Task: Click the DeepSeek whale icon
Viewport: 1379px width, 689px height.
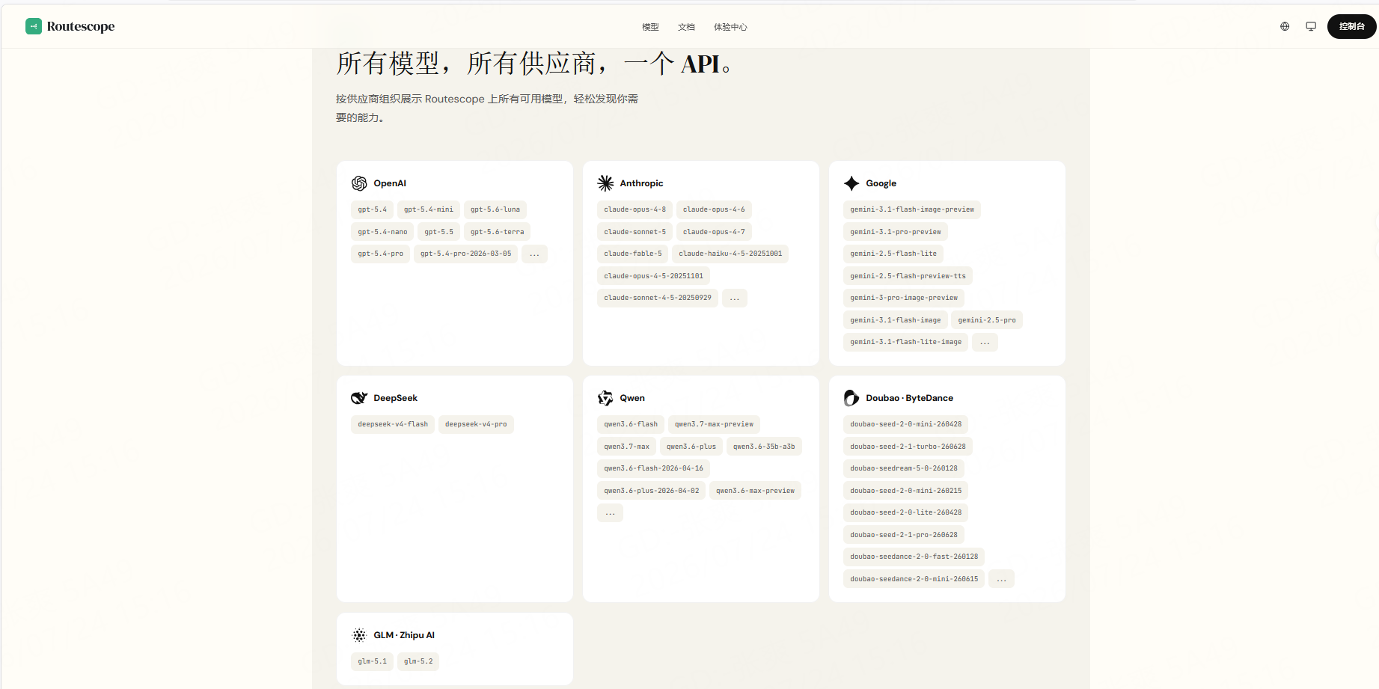Action: tap(359, 398)
